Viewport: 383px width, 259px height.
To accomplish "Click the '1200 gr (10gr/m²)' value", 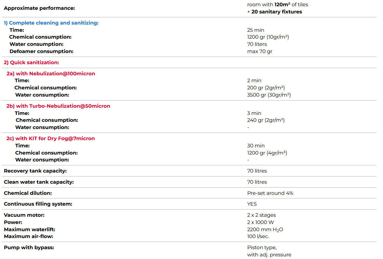I will point(268,37).
